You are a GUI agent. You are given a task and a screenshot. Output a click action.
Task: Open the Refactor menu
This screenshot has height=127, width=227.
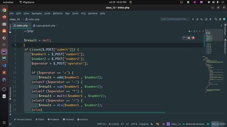pyautogui.click(x=58, y=13)
